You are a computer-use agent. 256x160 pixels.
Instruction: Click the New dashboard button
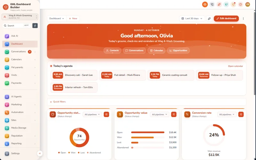pyautogui.click(x=73, y=19)
